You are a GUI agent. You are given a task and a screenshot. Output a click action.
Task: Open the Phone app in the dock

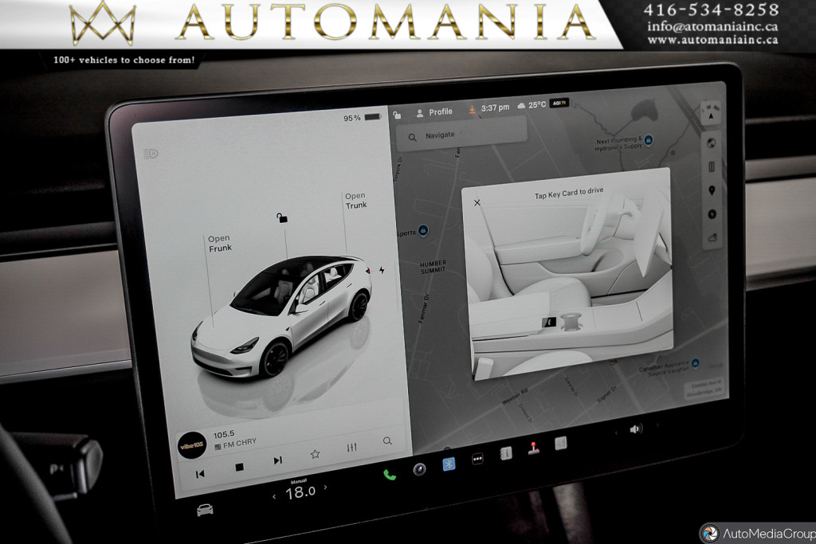(x=390, y=474)
